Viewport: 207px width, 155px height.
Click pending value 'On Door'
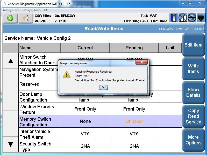(x=134, y=121)
